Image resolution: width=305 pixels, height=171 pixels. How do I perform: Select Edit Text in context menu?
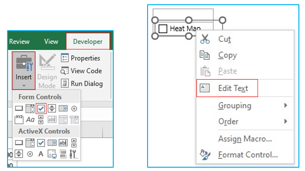[227, 88]
